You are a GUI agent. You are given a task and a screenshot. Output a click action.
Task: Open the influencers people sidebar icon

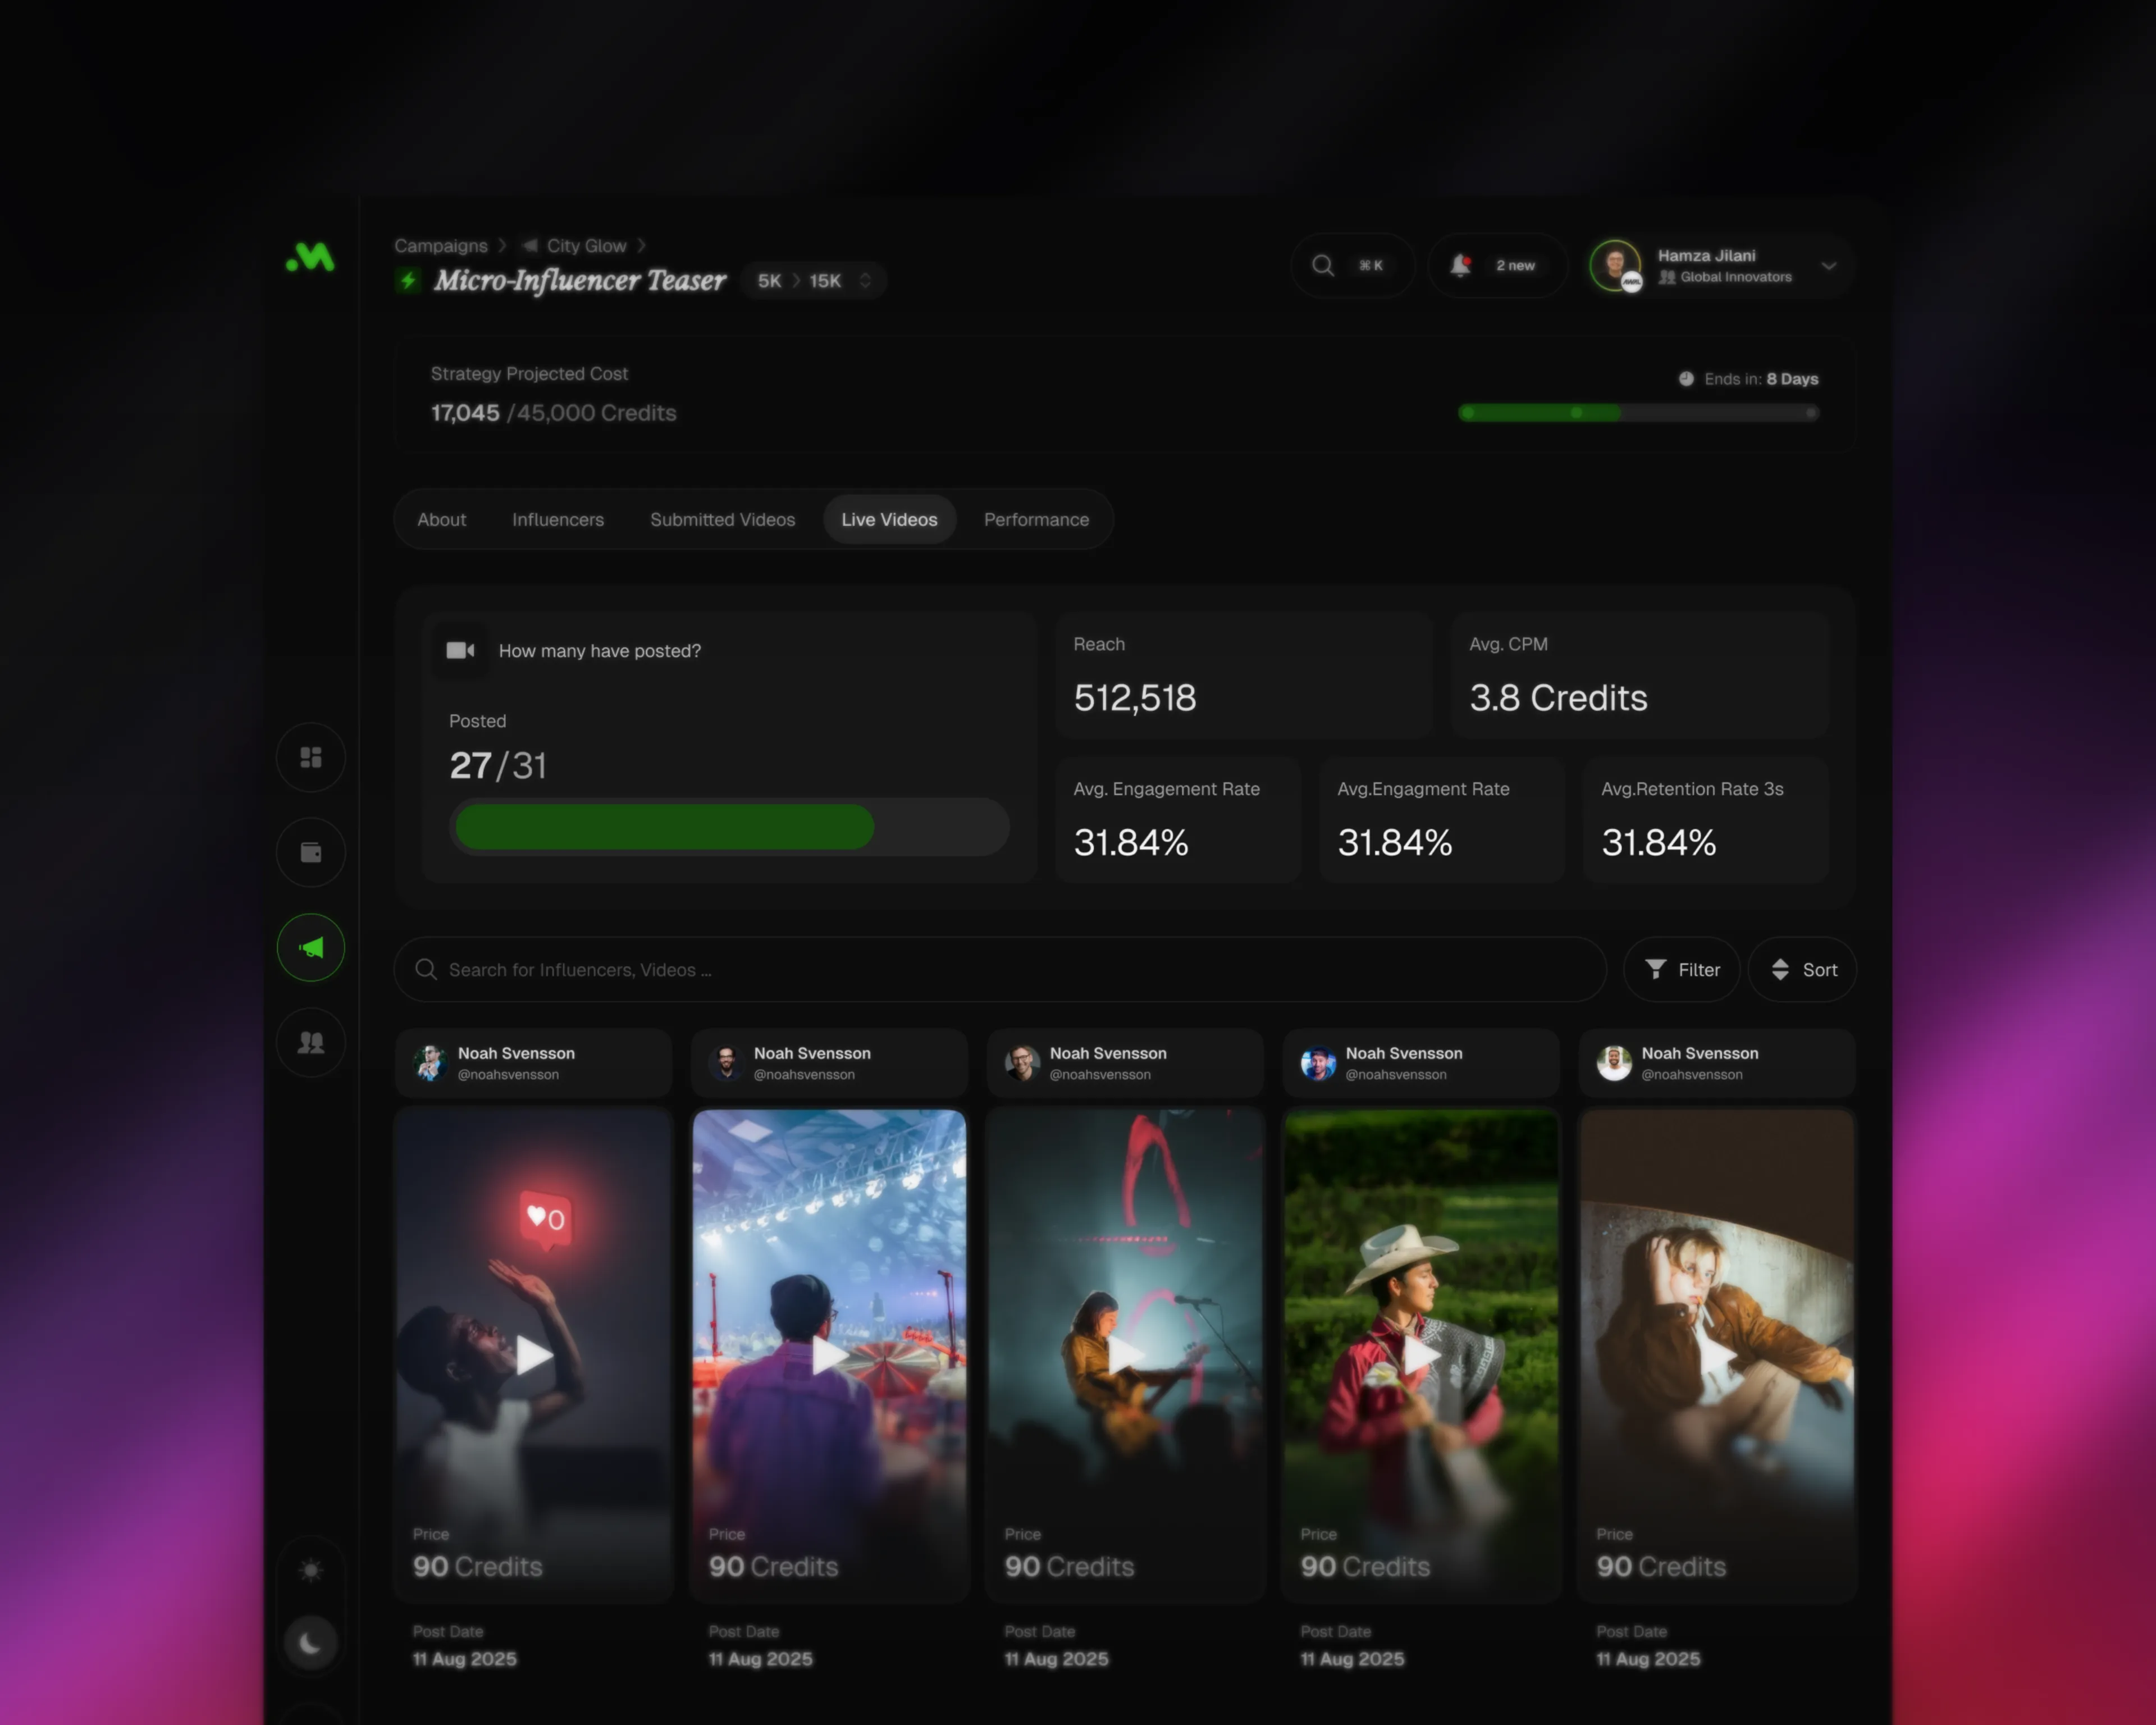click(311, 1042)
